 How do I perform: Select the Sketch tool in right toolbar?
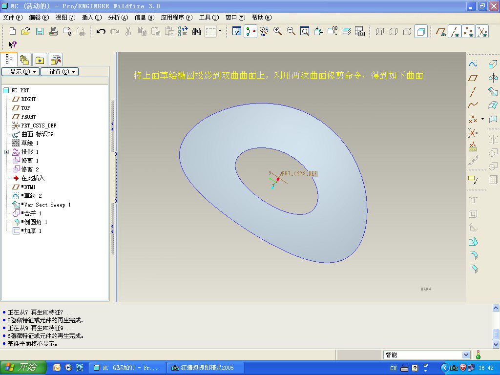point(473,64)
